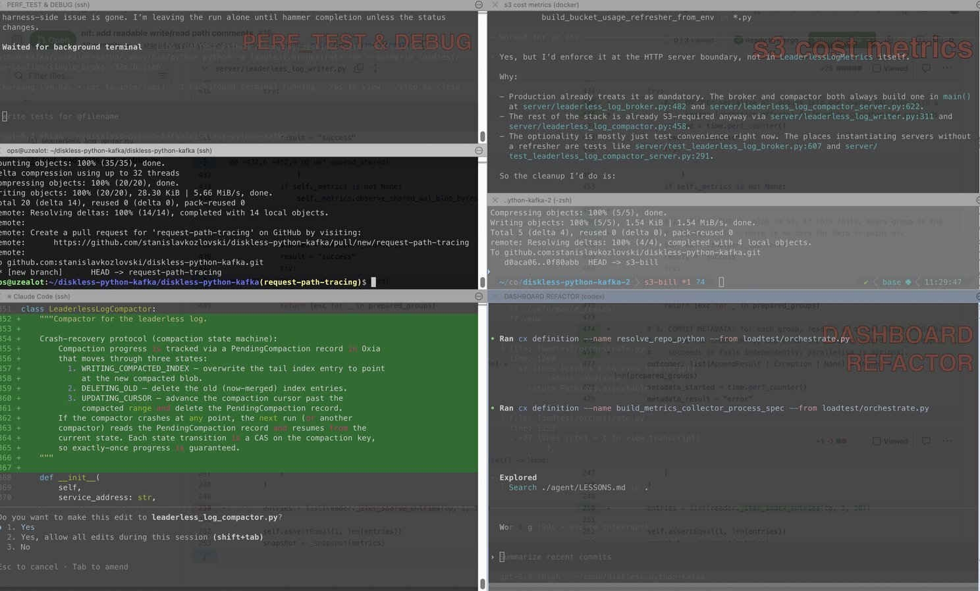Choose option '3. No' in Claude Code prompt
The image size is (980, 591).
click(18, 547)
